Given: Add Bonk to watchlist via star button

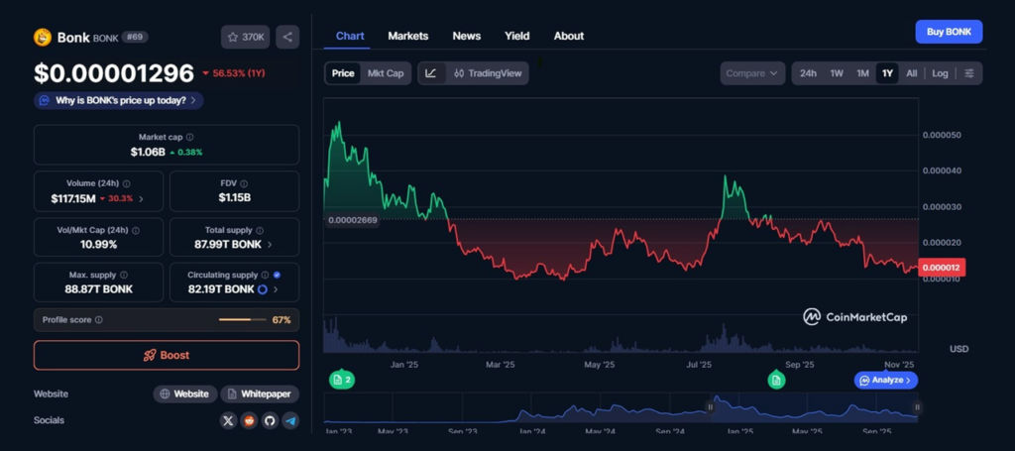Looking at the screenshot, I should (x=246, y=37).
